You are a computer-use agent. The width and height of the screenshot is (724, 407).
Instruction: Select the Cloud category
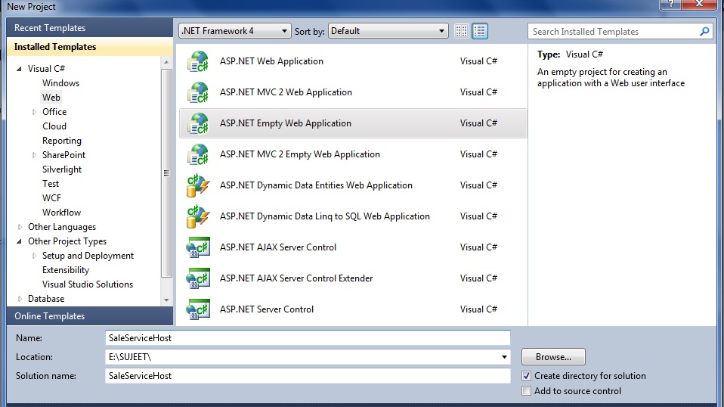pyautogui.click(x=54, y=126)
